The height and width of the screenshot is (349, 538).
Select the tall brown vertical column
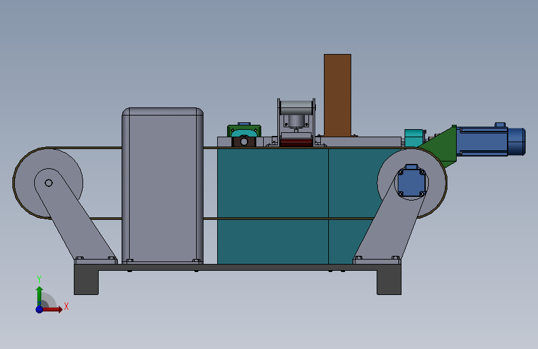pos(338,95)
